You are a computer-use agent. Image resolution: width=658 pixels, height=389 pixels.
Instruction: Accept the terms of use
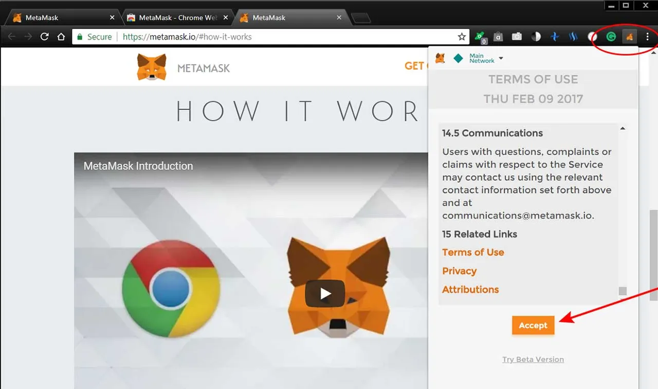(533, 325)
